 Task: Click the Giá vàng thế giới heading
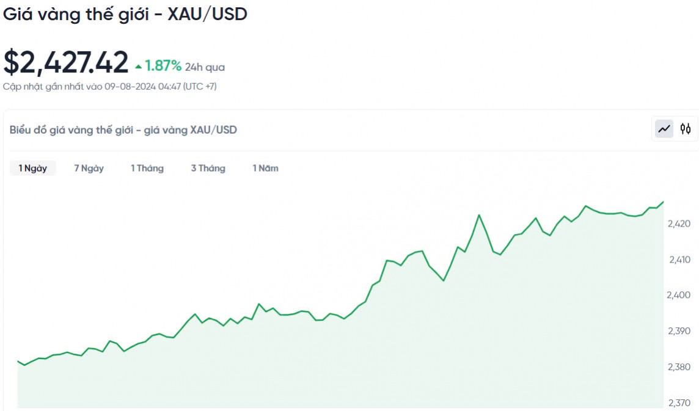pyautogui.click(x=125, y=14)
